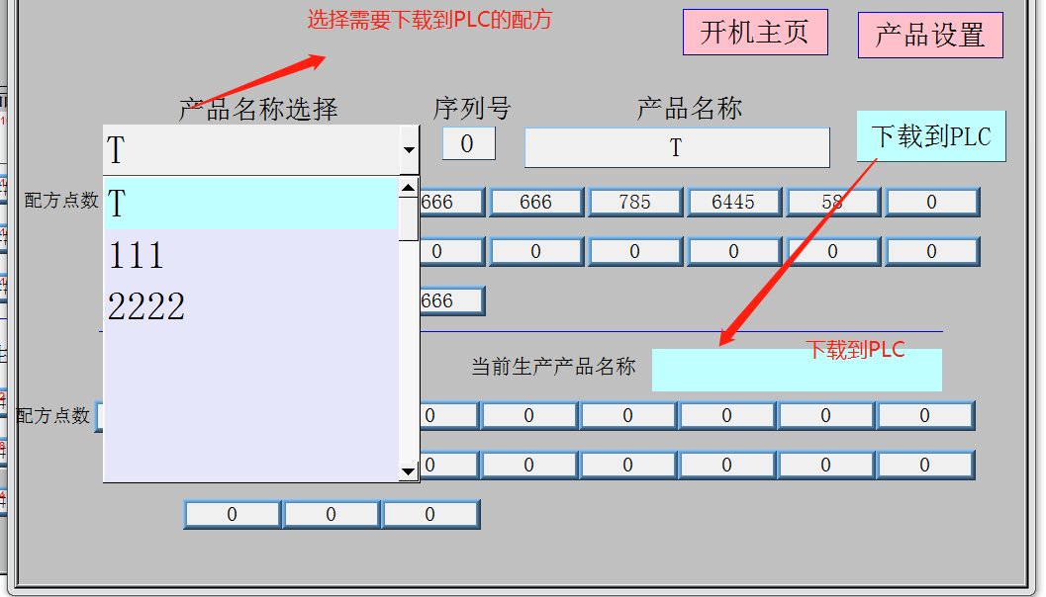The image size is (1046, 597).
Task: Edit the recipe value field showing 6445
Action: point(733,202)
